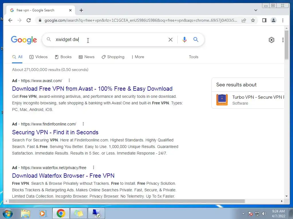Viewport: 293px width, 219px height.
Task: Open the clock showing 9:24 AM
Action: click(x=278, y=214)
